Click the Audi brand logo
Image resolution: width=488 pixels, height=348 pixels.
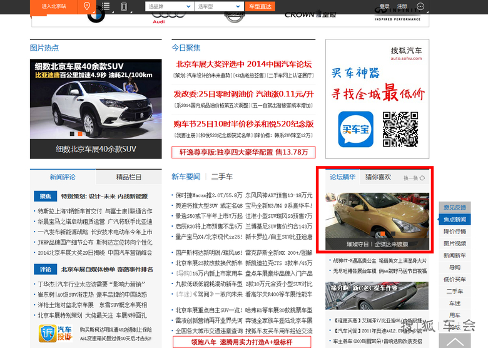click(159, 17)
